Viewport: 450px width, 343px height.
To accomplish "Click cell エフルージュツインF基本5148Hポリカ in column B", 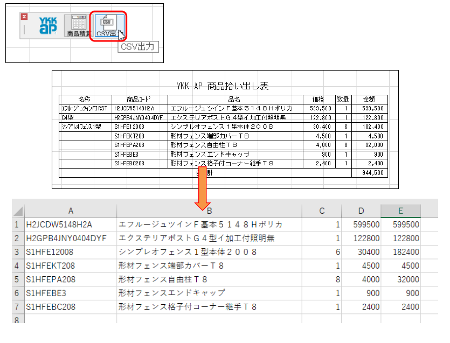I will (209, 225).
